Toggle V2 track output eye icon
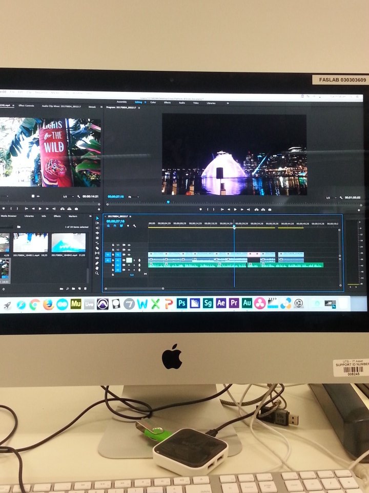This screenshot has height=493, width=369. pos(129,250)
